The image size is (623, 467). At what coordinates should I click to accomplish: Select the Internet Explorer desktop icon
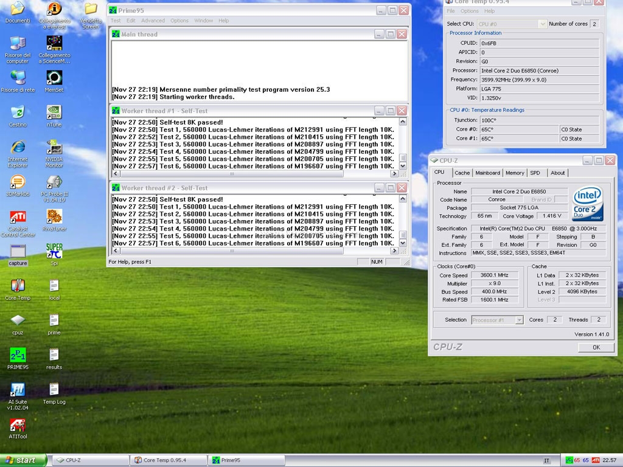[x=18, y=154]
